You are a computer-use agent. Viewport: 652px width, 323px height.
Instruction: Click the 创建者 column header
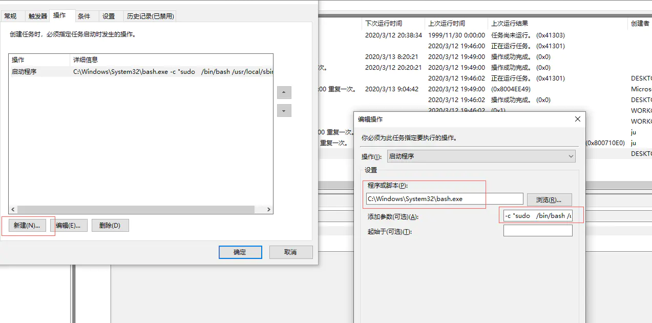[x=640, y=24]
